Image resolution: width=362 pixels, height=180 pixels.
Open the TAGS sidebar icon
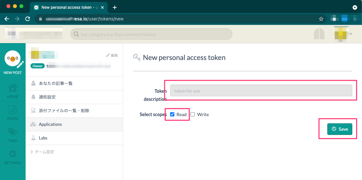(13, 134)
